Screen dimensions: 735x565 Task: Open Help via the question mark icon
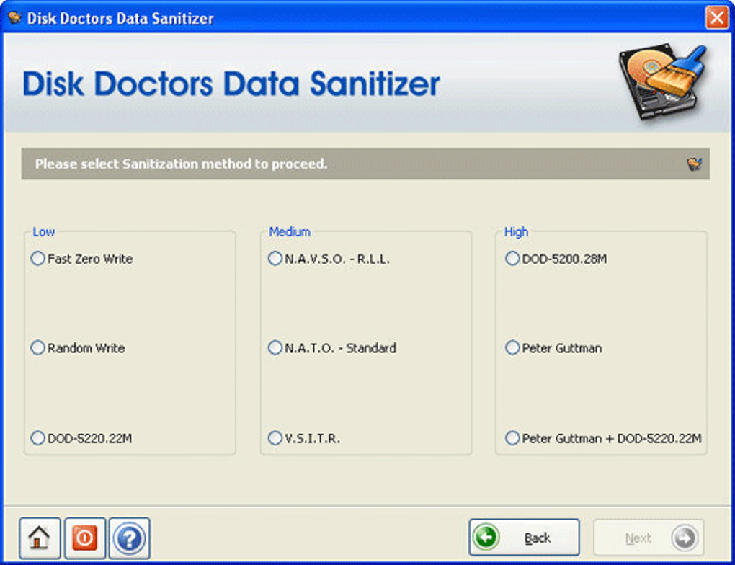pos(130,536)
